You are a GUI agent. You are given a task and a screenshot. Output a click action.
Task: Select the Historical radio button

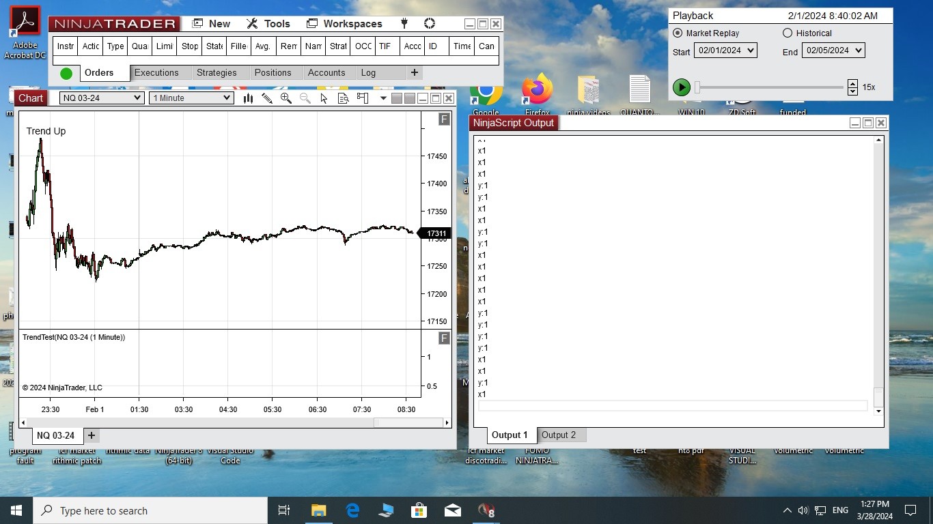pos(788,33)
